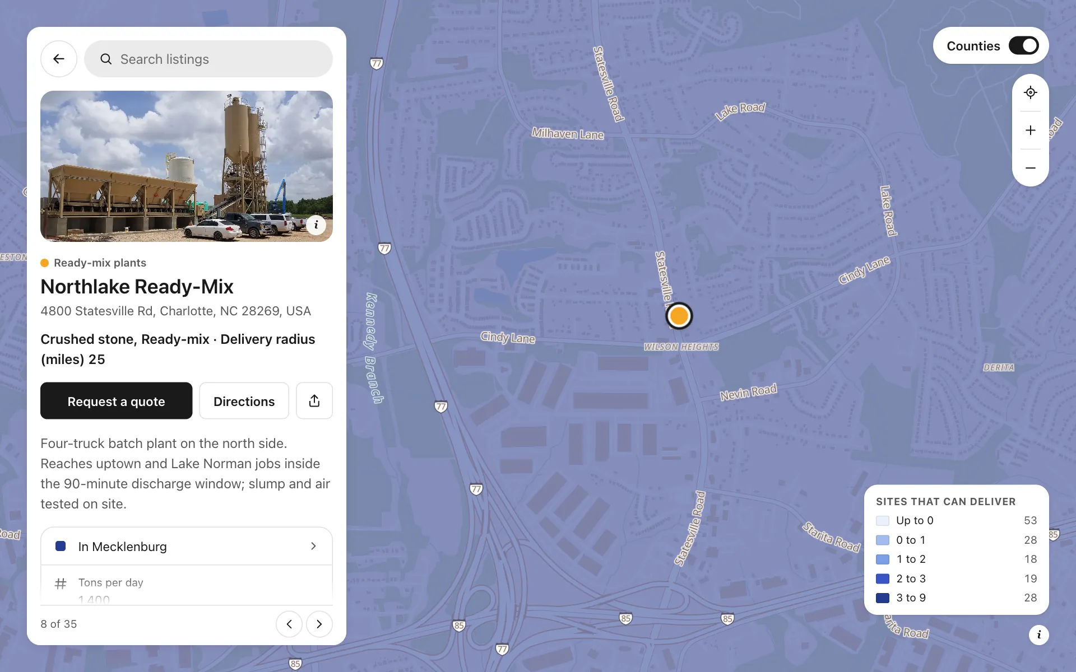Toggle the Counties switch off
The height and width of the screenshot is (672, 1076).
[x=1024, y=45]
